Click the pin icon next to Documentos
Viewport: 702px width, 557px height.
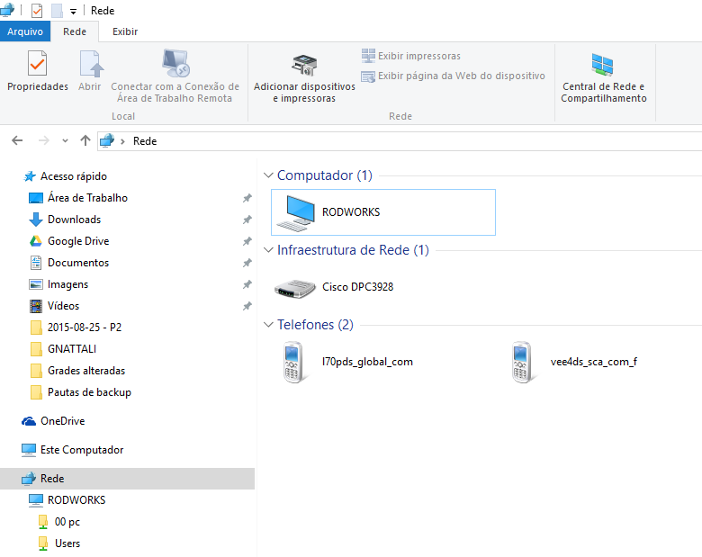click(247, 263)
